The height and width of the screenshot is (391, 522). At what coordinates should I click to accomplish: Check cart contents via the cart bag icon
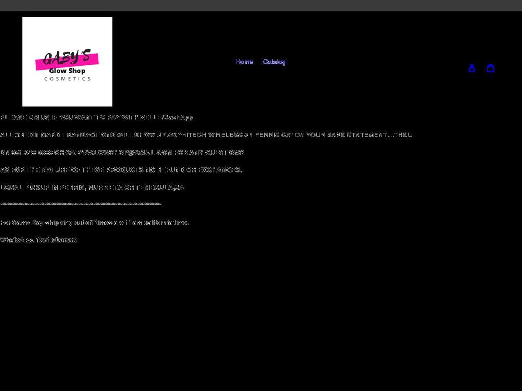click(491, 68)
